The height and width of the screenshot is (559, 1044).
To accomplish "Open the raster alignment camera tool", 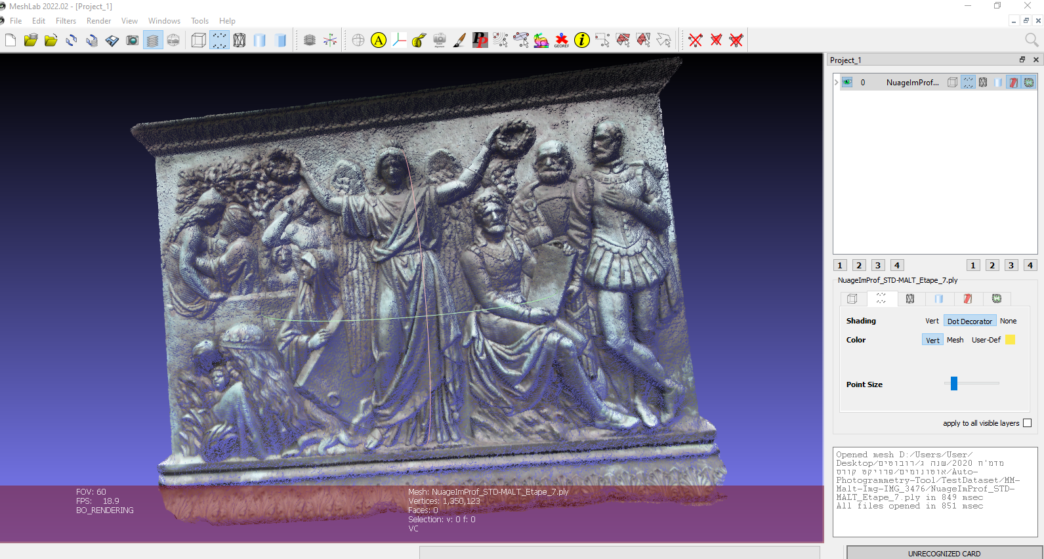I will [x=440, y=41].
